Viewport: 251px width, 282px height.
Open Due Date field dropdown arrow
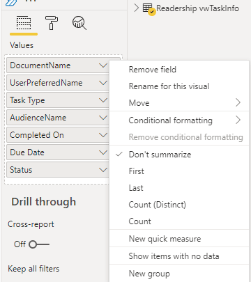click(103, 152)
